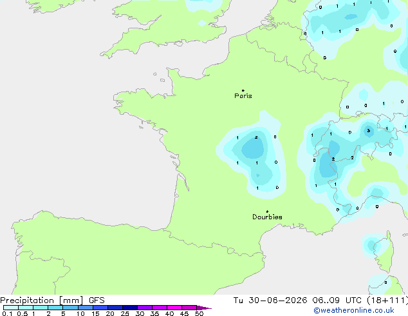Click the Tu 30-06-2026 06..09 UTC timestamp
Screen dimensions: 408x316
[x=320, y=301]
